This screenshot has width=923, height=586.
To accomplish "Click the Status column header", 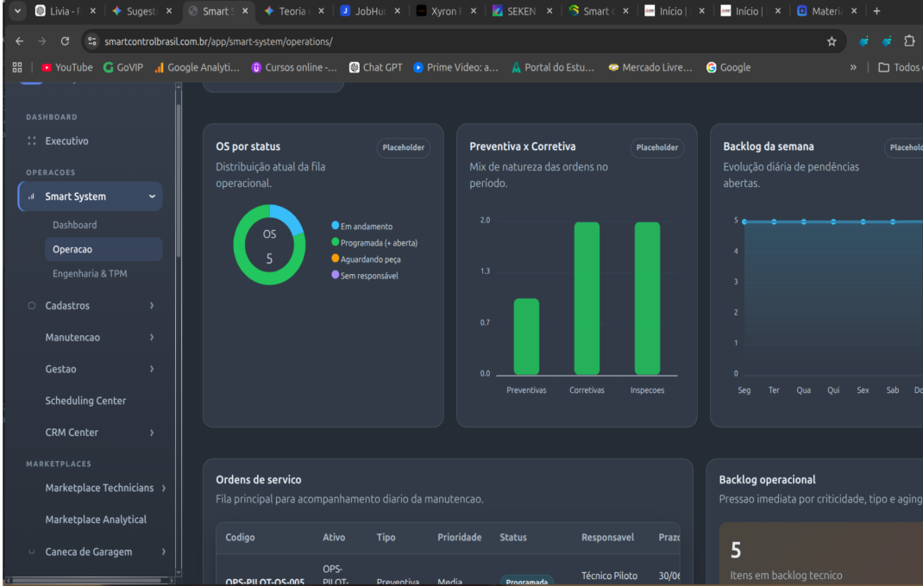I will pos(513,537).
